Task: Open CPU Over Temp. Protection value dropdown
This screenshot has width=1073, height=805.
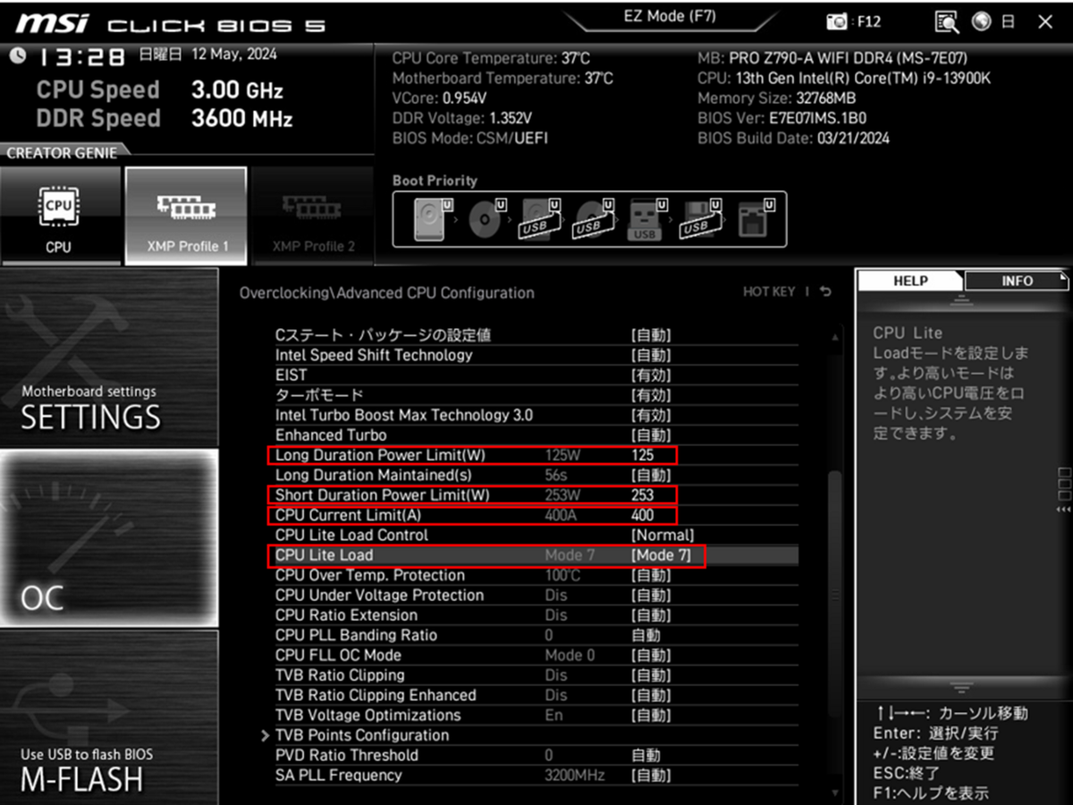Action: click(651, 575)
